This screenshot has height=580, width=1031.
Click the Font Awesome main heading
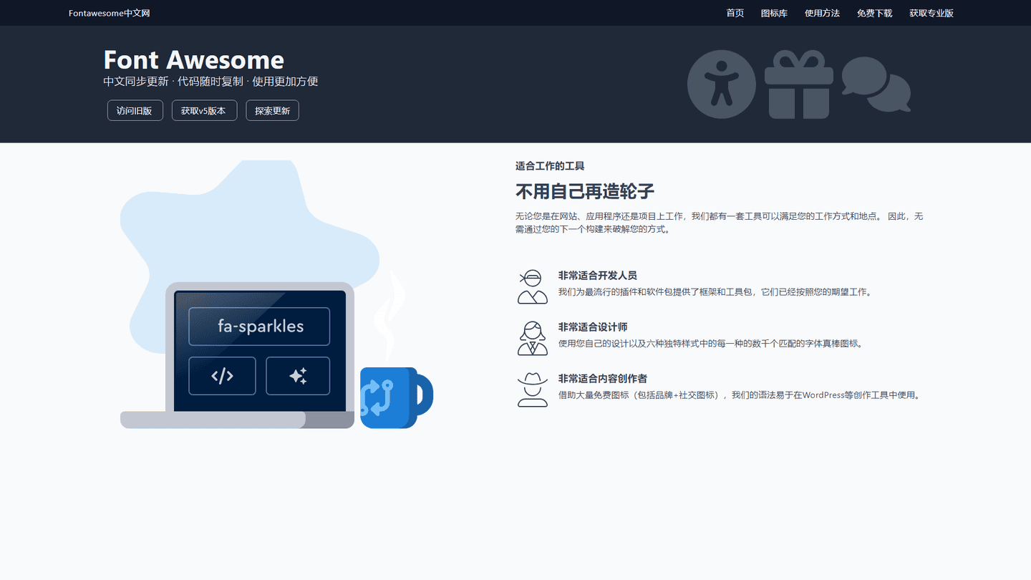click(194, 59)
